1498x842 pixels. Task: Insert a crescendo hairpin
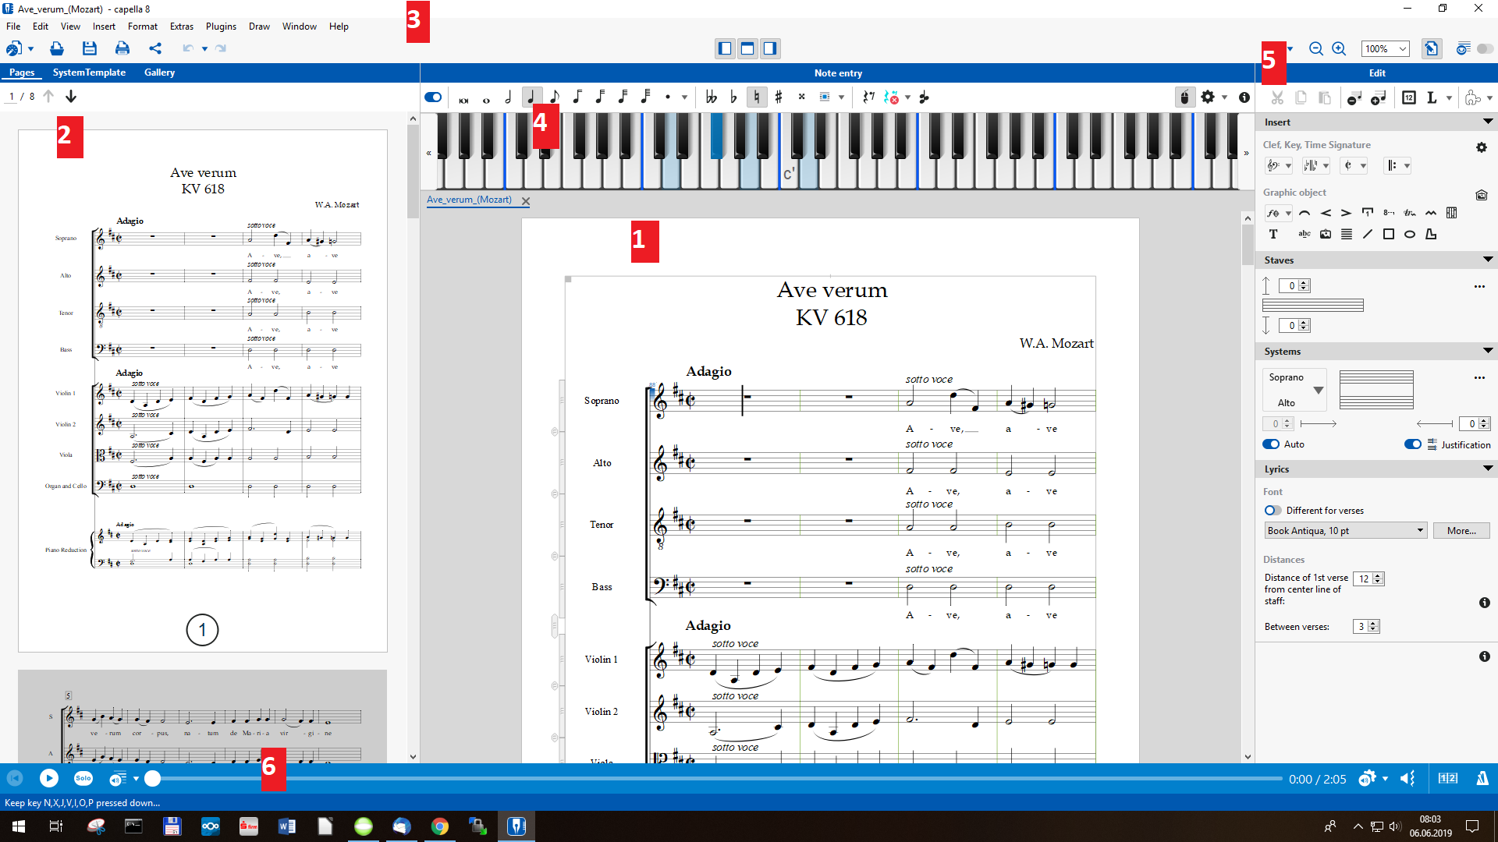pyautogui.click(x=1326, y=213)
